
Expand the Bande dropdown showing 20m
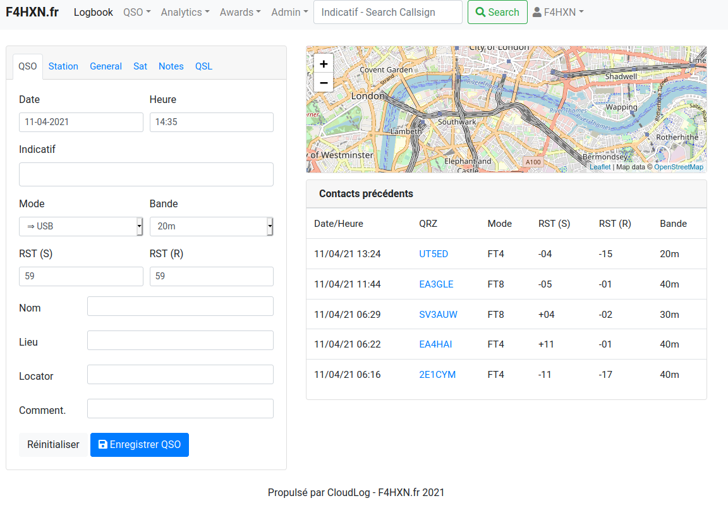point(211,226)
